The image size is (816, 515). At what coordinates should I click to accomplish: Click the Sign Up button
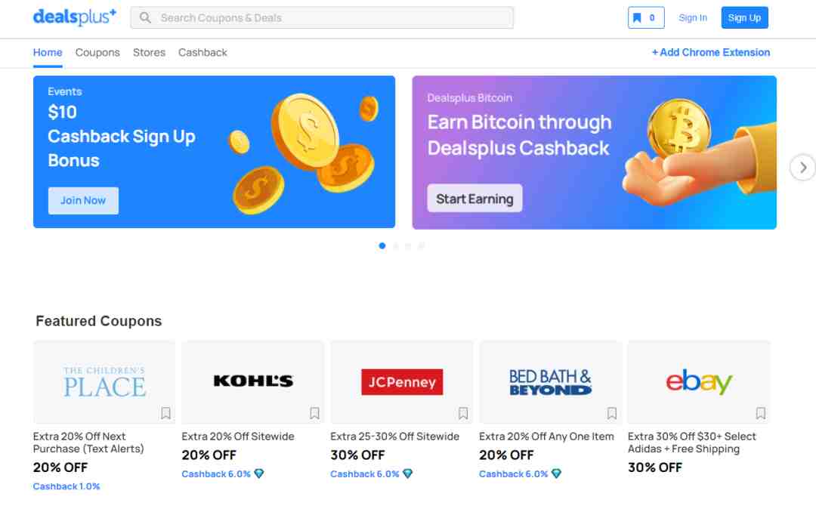point(744,17)
